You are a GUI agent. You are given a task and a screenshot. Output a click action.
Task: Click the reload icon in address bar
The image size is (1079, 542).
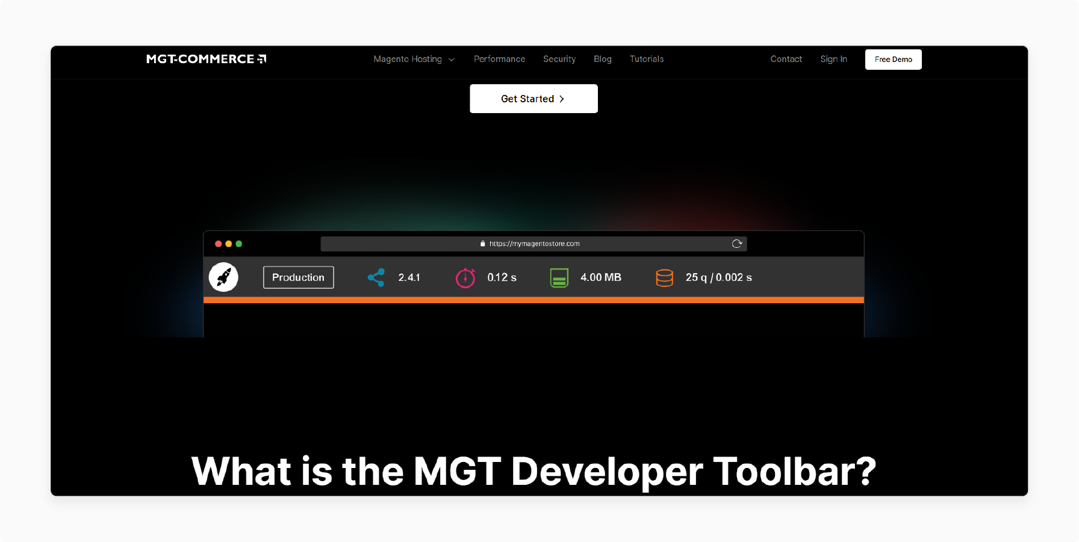736,244
